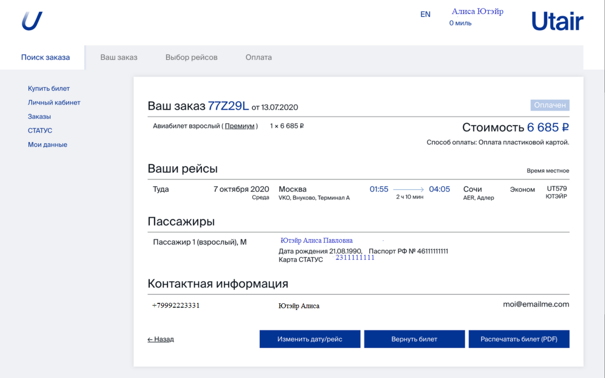Viewport: 605px width, 378px height.
Task: Select the Оплата tab
Action: (x=258, y=57)
